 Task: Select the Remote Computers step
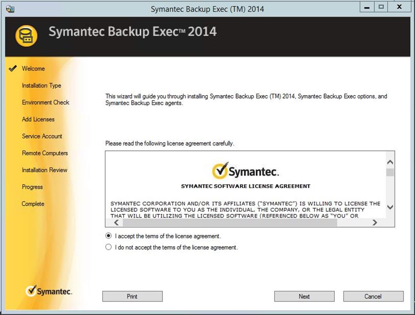click(45, 153)
